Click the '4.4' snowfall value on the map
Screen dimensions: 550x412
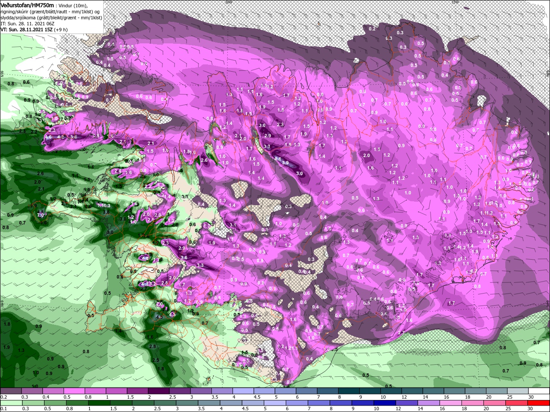pos(278,159)
